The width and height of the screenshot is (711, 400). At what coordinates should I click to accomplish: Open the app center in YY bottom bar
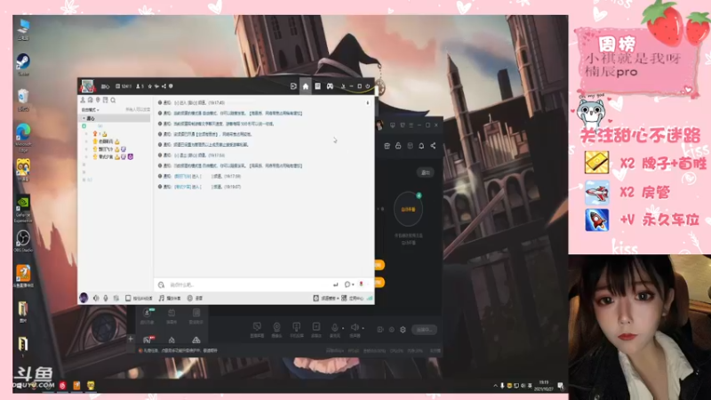352,298
